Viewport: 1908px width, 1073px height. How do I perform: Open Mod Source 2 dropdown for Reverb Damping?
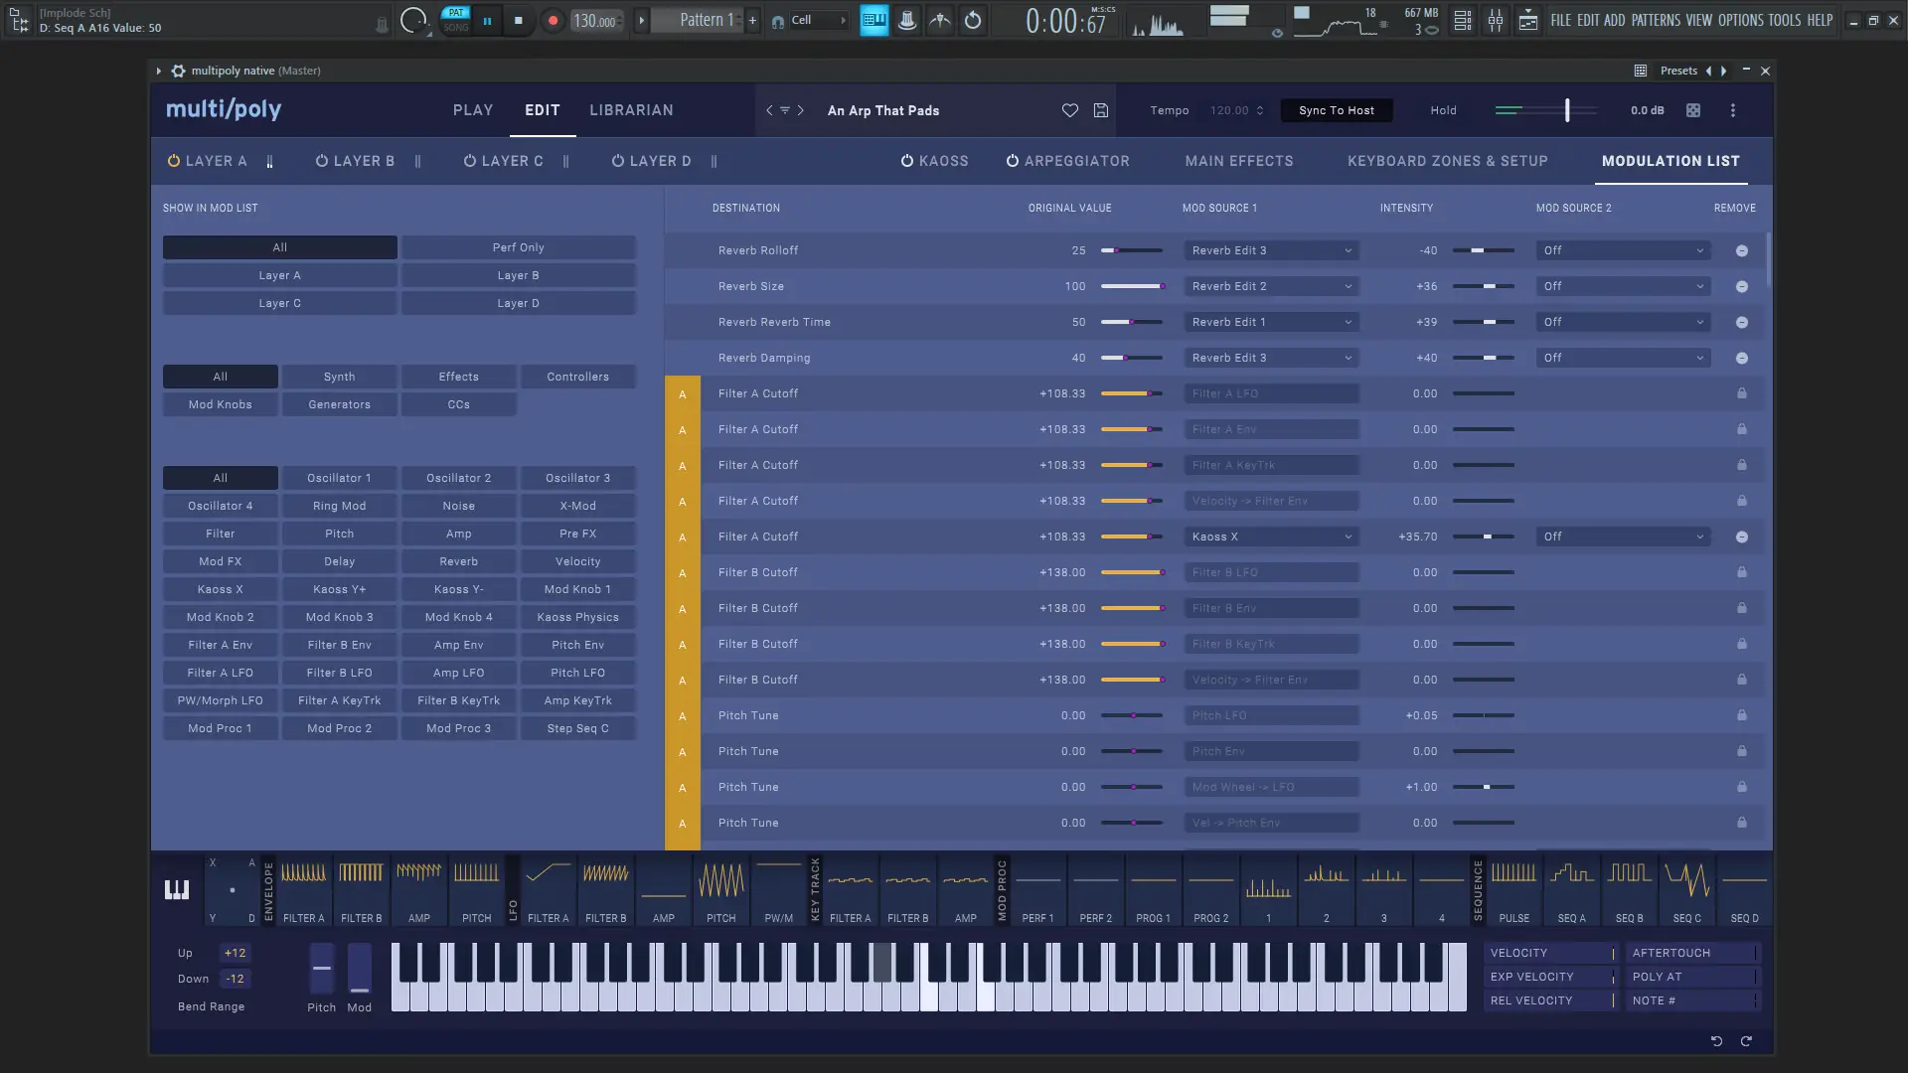click(x=1622, y=358)
